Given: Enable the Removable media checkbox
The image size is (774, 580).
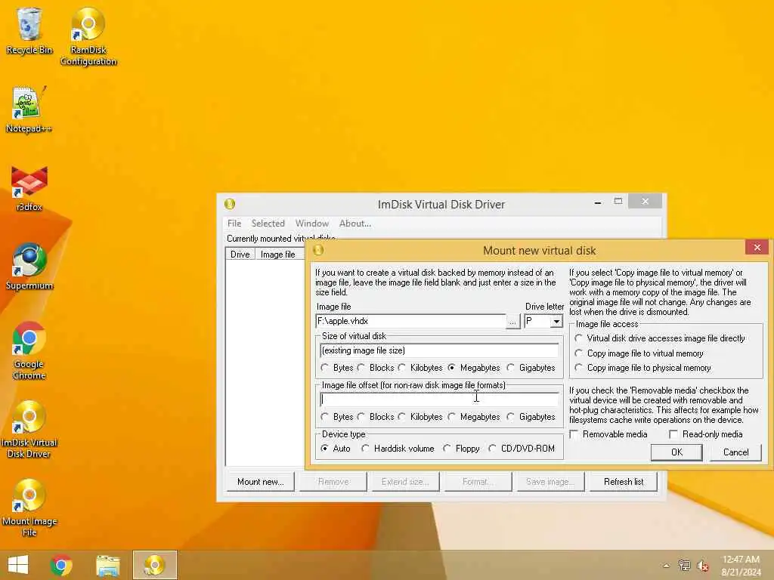Looking at the screenshot, I should point(608,434).
